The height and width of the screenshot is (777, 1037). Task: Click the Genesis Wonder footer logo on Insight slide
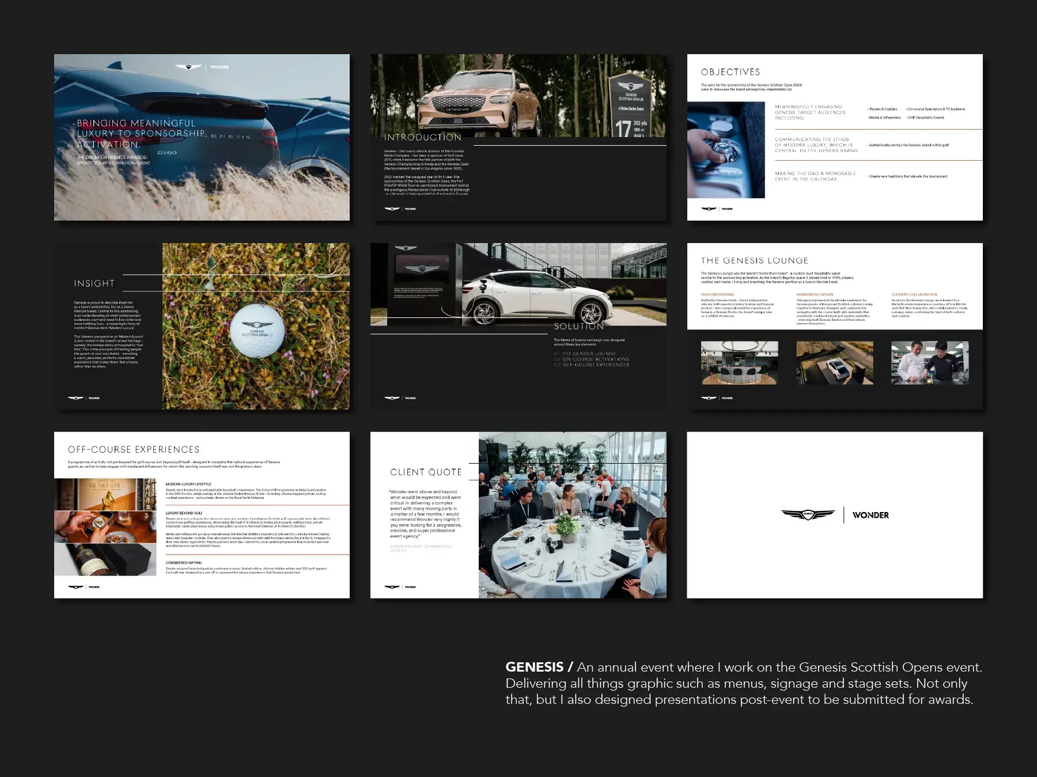click(x=84, y=398)
